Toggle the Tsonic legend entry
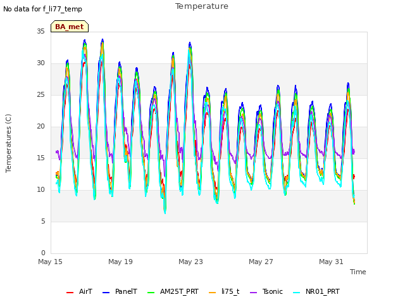 (266, 291)
